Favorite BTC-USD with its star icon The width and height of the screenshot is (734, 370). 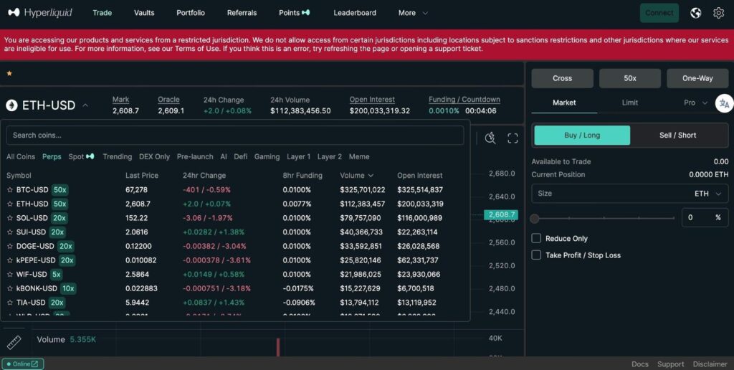coord(10,190)
